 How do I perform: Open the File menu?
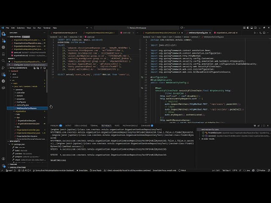[8, 28]
